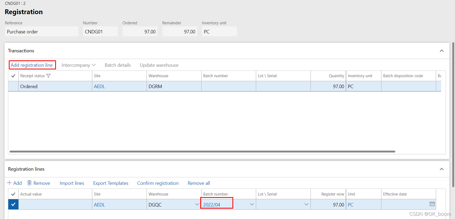
Task: Click the Ordered field 97.00
Action: [140, 32]
